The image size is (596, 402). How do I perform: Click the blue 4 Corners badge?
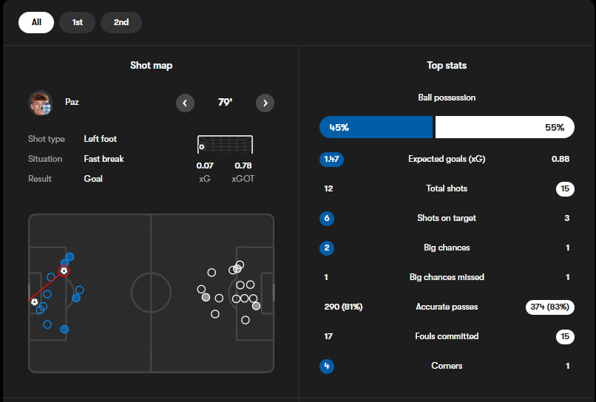pyautogui.click(x=327, y=366)
